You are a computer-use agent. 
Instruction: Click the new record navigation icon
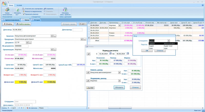[x=24, y=108]
